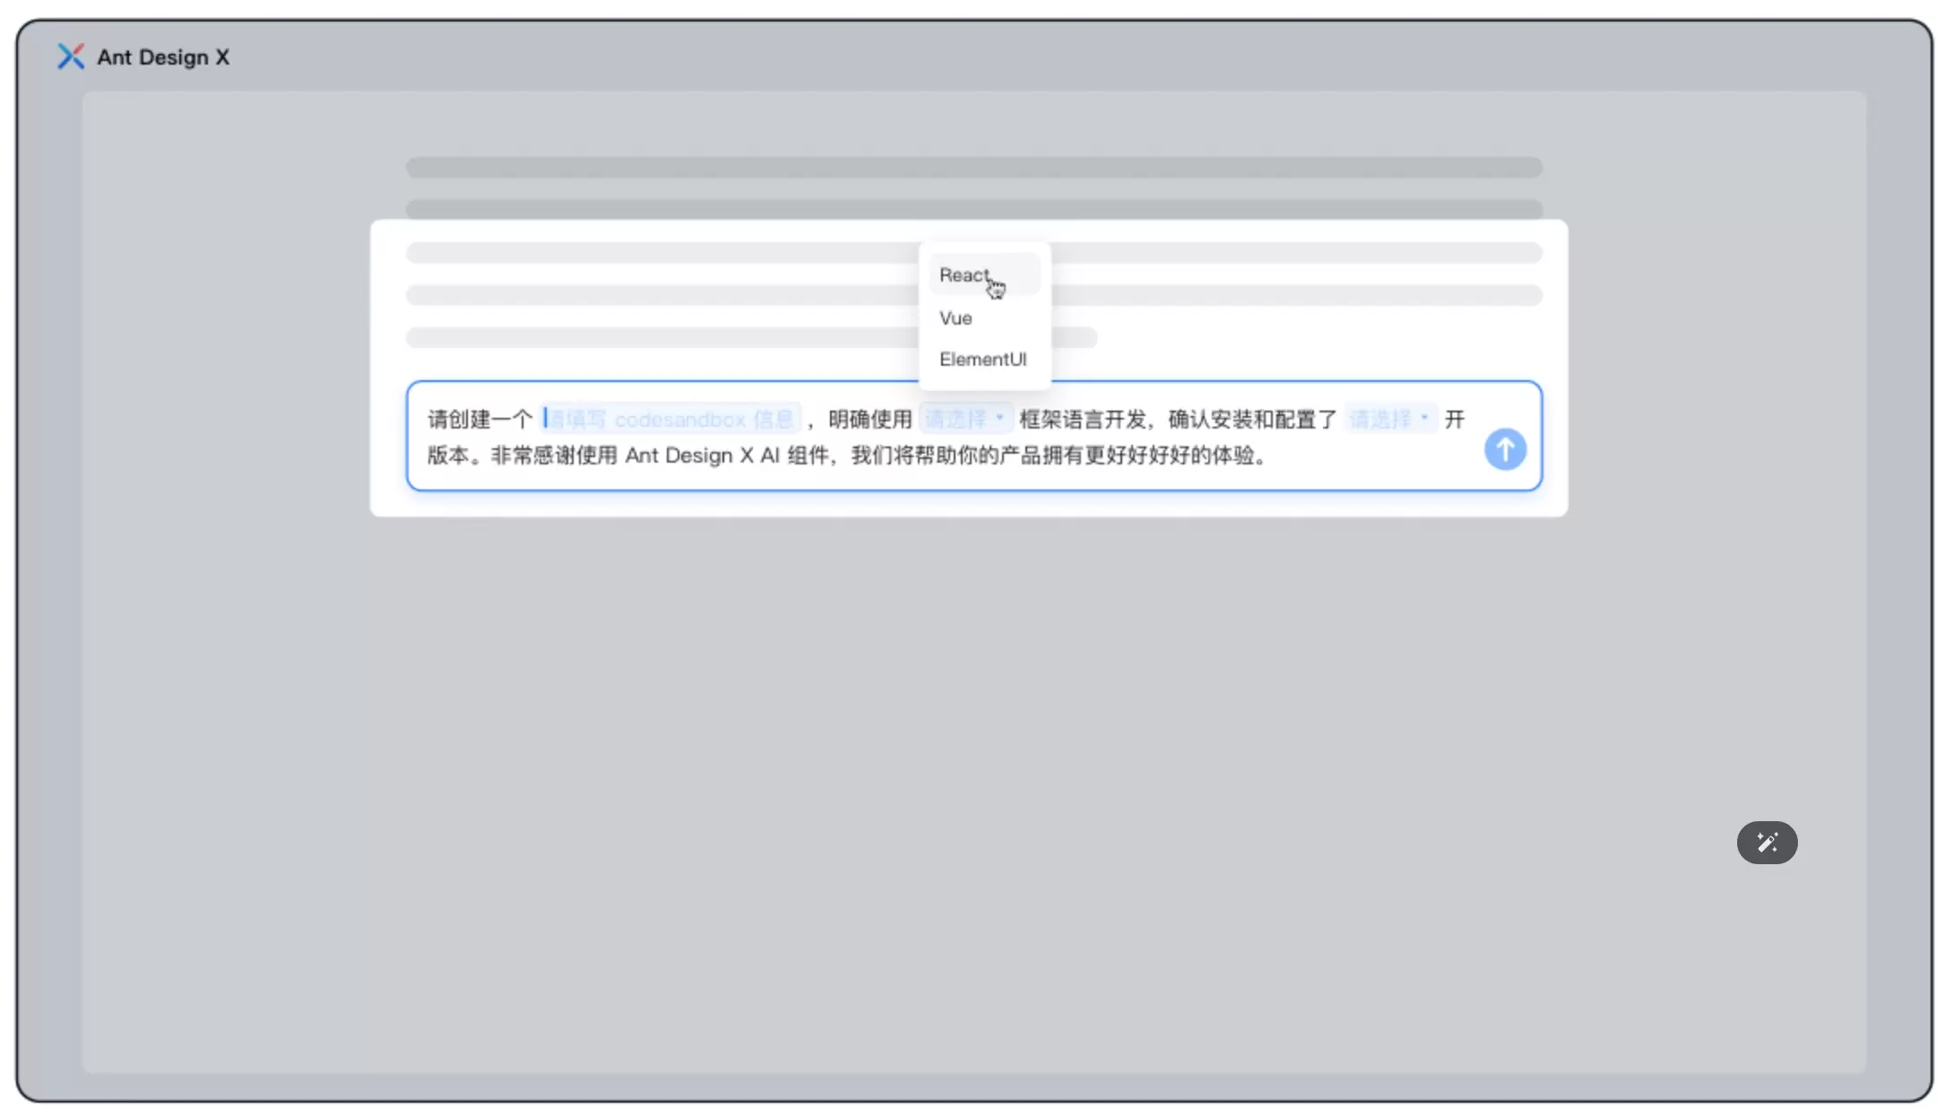Open the magic wand floating button
Viewport: 1945px width, 1117px height.
[x=1767, y=843]
